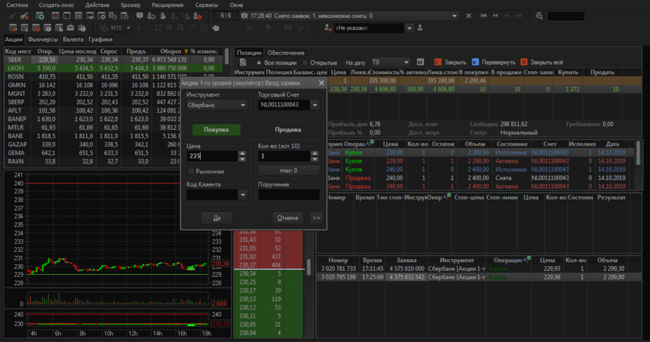Click the blue R Перевернуть icon
This screenshot has width=650, height=342.
475,62
